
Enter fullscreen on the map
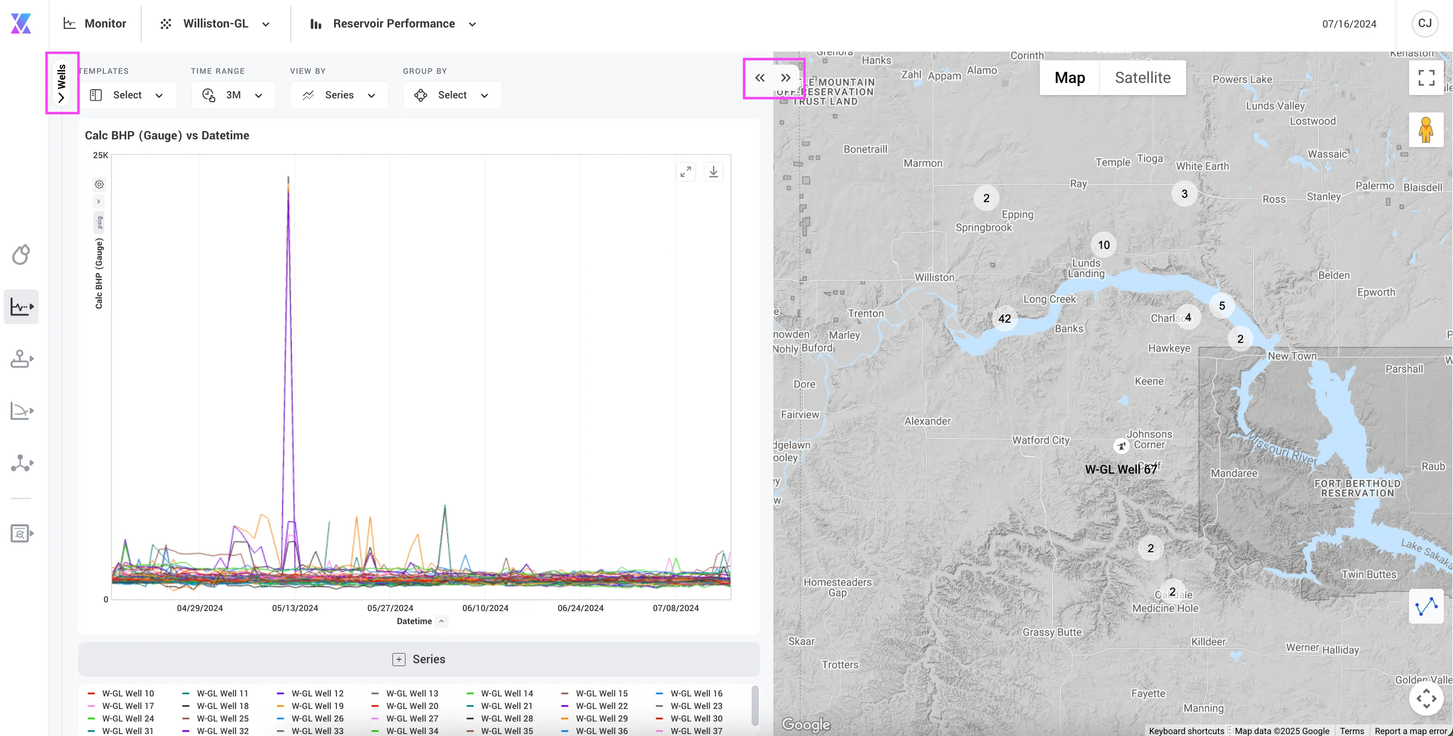pyautogui.click(x=1426, y=78)
